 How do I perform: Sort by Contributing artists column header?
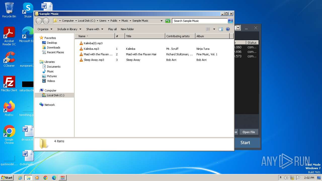[180, 36]
